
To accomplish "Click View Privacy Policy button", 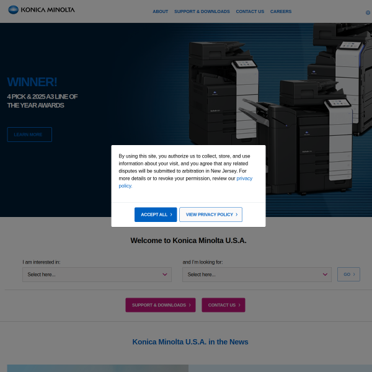I will pos(211,215).
